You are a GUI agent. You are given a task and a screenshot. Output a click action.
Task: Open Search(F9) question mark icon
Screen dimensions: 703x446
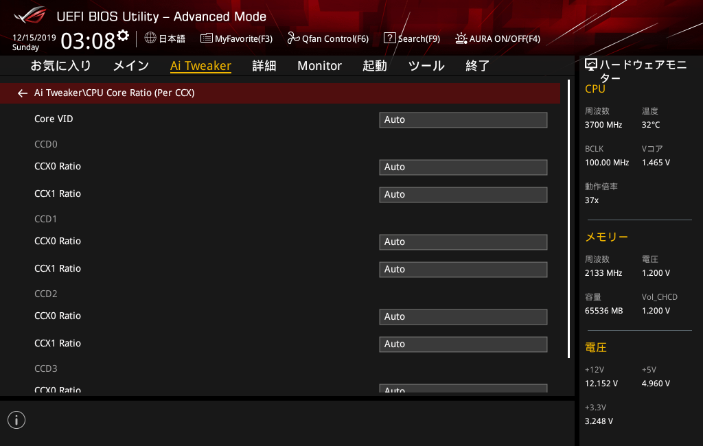coord(389,38)
